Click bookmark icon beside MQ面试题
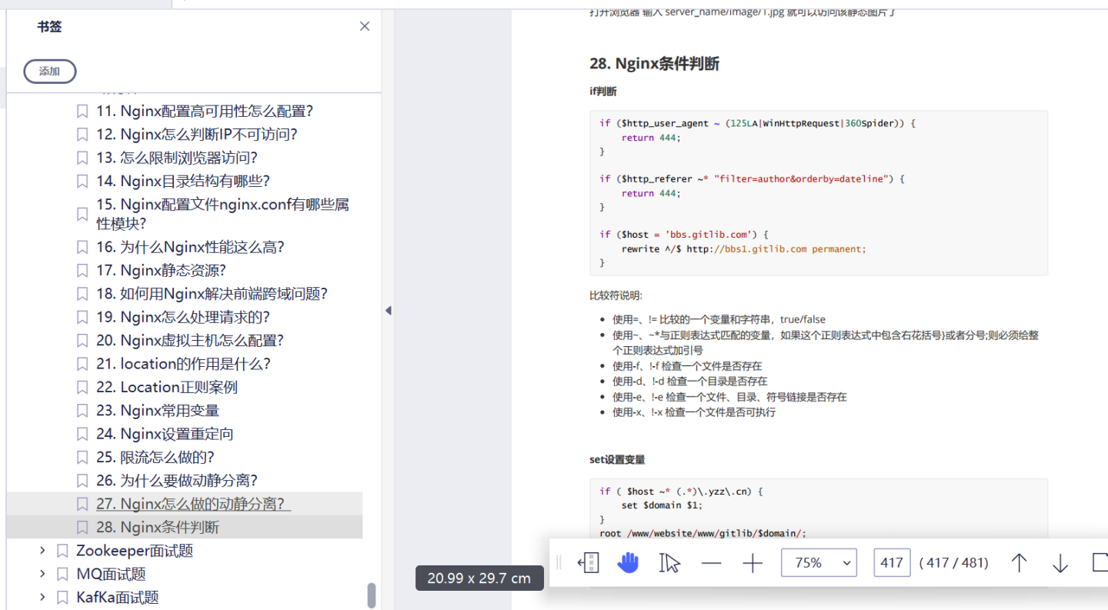The image size is (1108, 610). (x=63, y=574)
